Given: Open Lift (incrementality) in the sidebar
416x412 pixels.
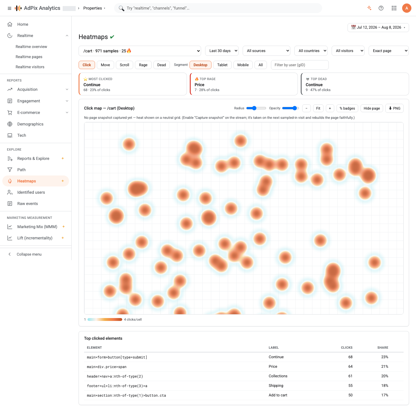Looking at the screenshot, I should coord(36,238).
